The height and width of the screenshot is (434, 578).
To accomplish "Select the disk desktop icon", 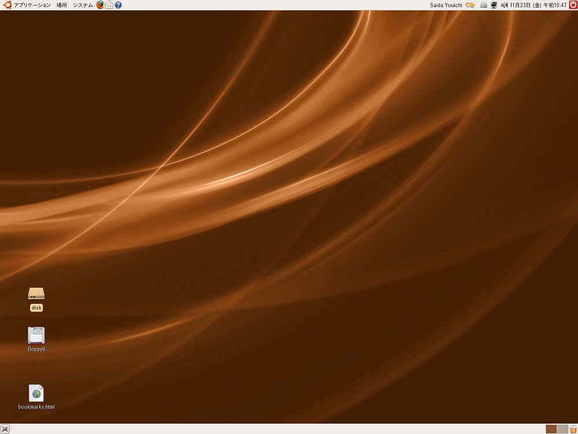I will (36, 294).
